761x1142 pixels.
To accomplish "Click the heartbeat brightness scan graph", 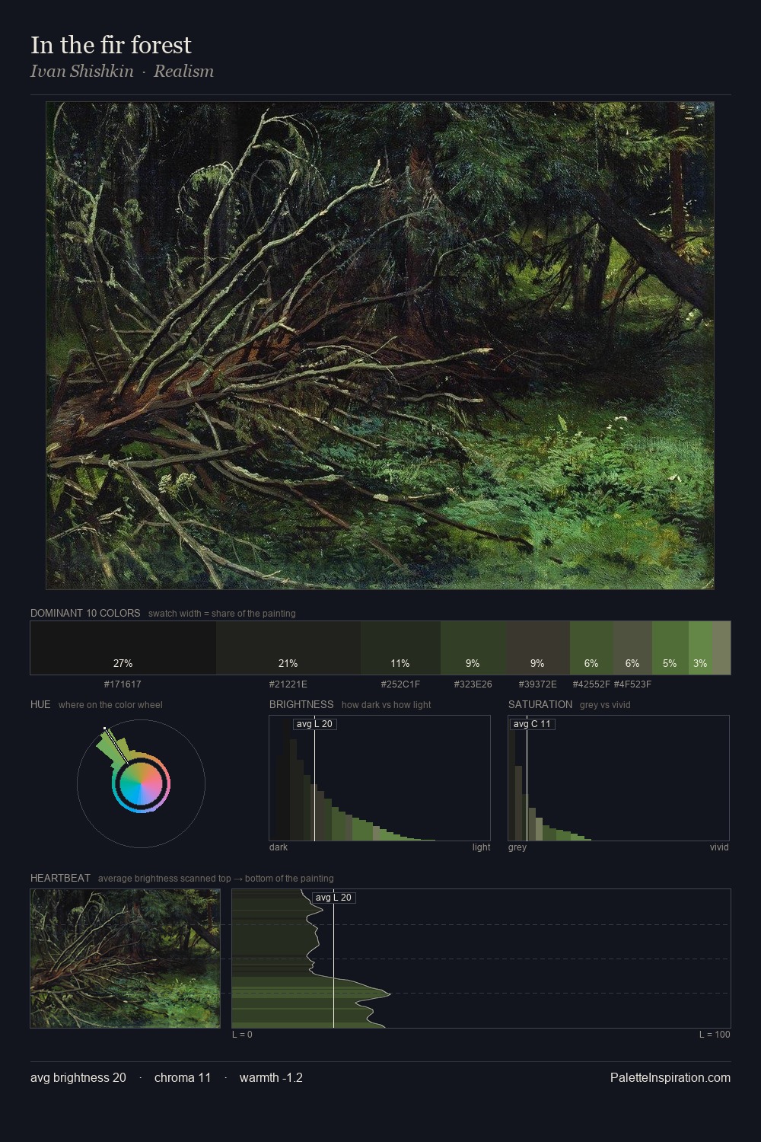I will coord(481,959).
